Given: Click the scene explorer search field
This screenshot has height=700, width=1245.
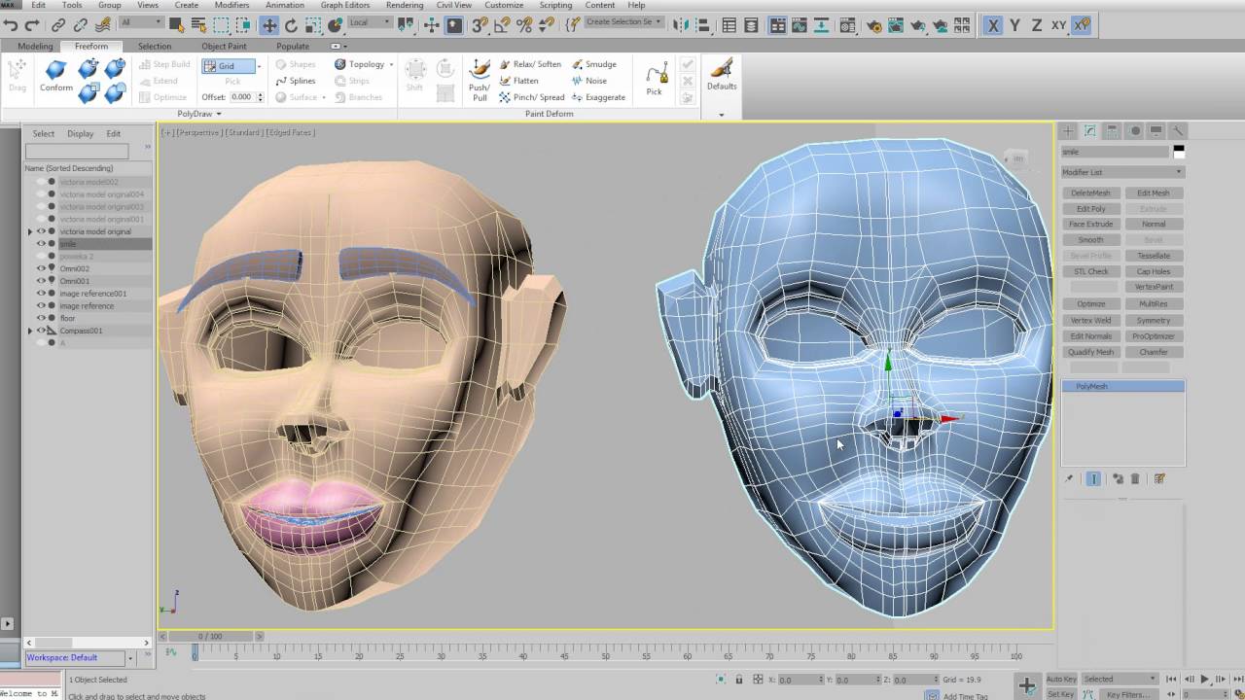Looking at the screenshot, I should pyautogui.click(x=77, y=152).
